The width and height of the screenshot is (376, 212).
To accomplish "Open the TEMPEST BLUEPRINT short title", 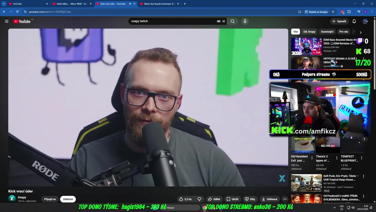I will pos(349,158).
